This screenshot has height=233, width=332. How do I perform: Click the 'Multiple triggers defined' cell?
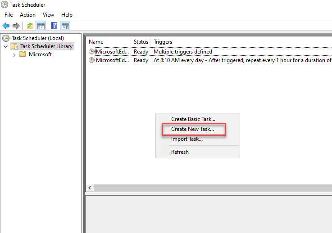(x=183, y=52)
